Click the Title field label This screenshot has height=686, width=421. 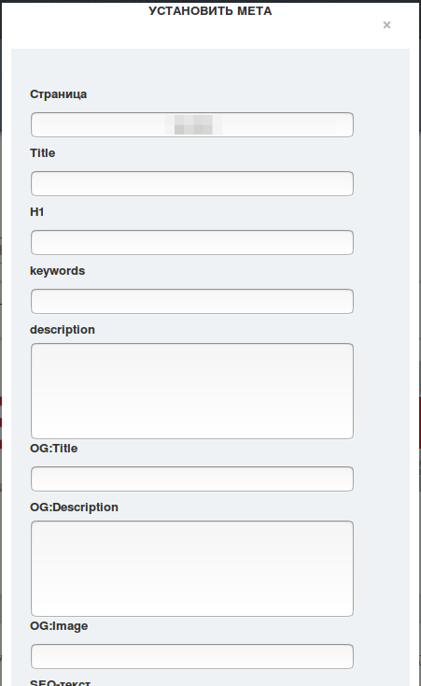click(42, 153)
